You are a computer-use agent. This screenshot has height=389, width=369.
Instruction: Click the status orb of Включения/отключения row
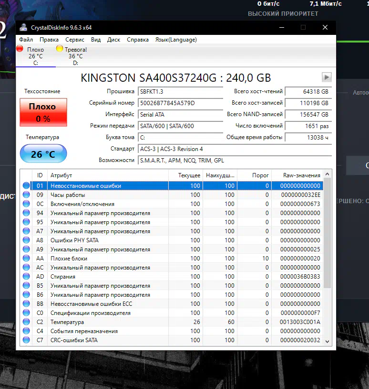pyautogui.click(x=26, y=204)
